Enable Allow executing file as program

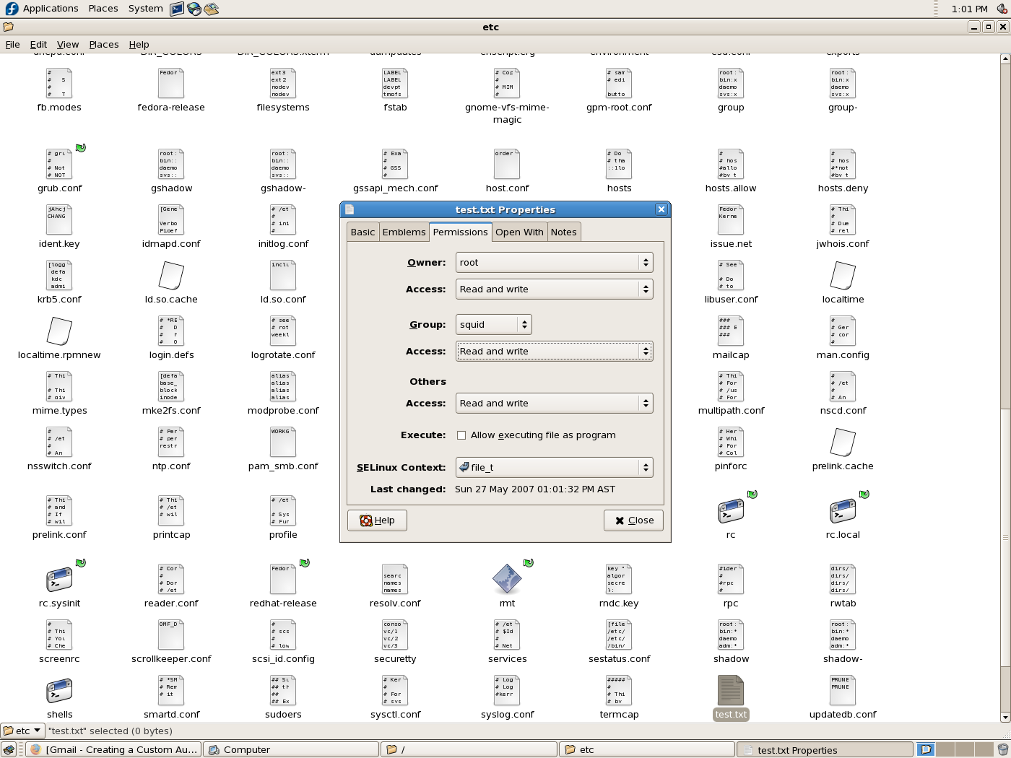461,435
